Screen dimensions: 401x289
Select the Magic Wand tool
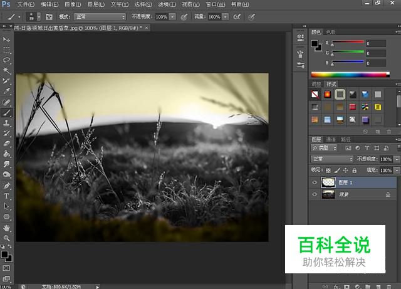click(x=6, y=70)
